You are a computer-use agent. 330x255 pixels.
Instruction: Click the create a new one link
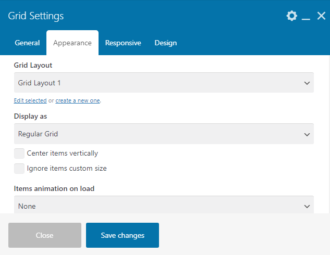click(x=78, y=100)
